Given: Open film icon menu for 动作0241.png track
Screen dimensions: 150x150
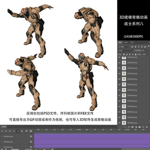Looking at the screenshot, I should tap(31, 136).
